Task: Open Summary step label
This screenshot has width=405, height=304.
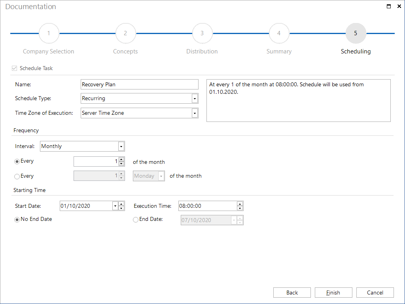Action: (x=279, y=51)
